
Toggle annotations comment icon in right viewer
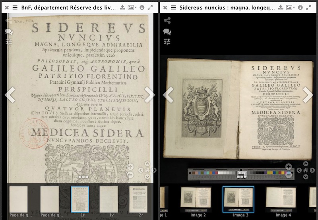click(x=167, y=32)
